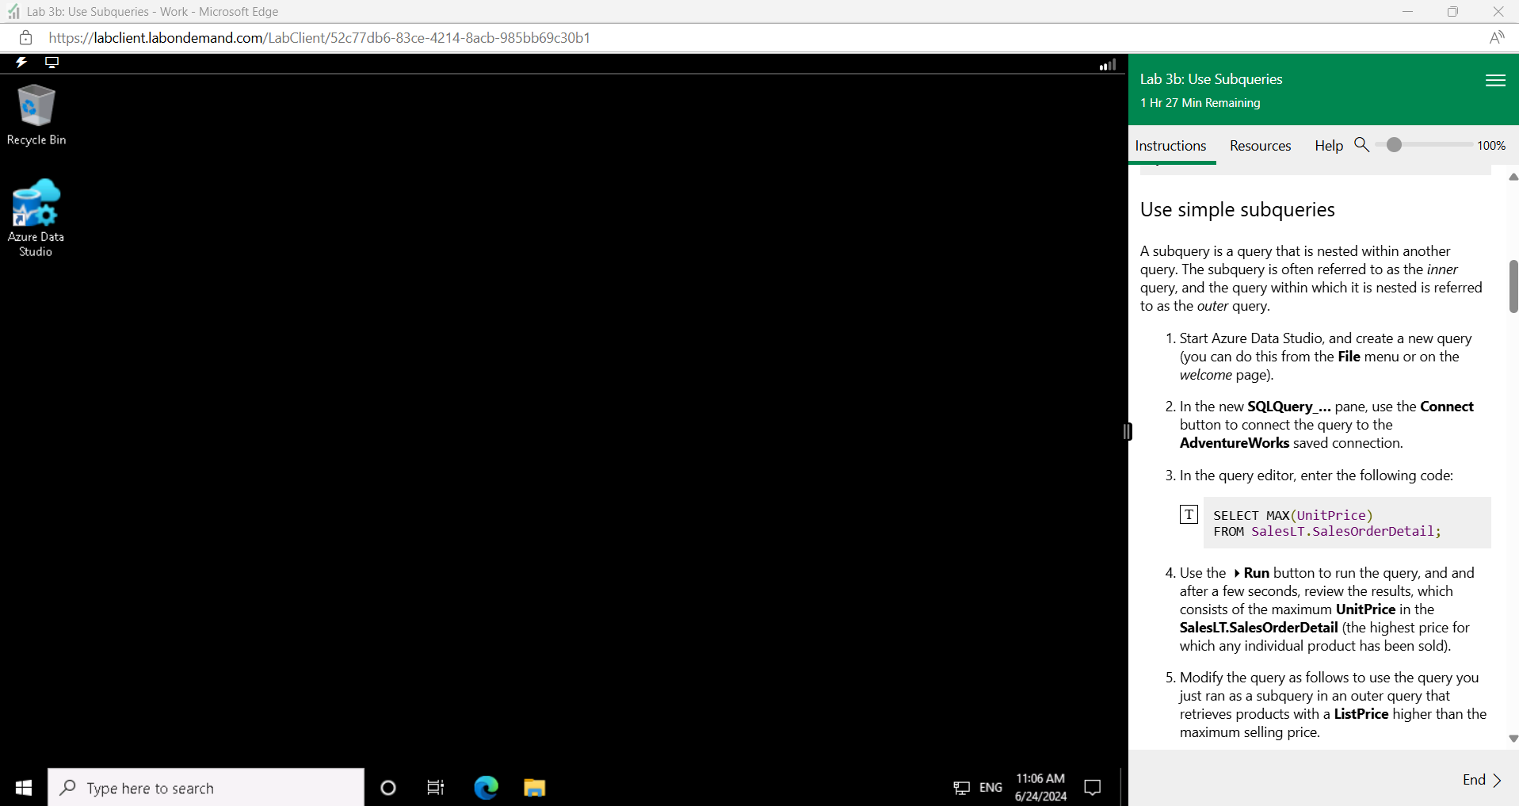1519x806 pixels.
Task: Click the Use simple subqueries heading
Action: 1237,209
